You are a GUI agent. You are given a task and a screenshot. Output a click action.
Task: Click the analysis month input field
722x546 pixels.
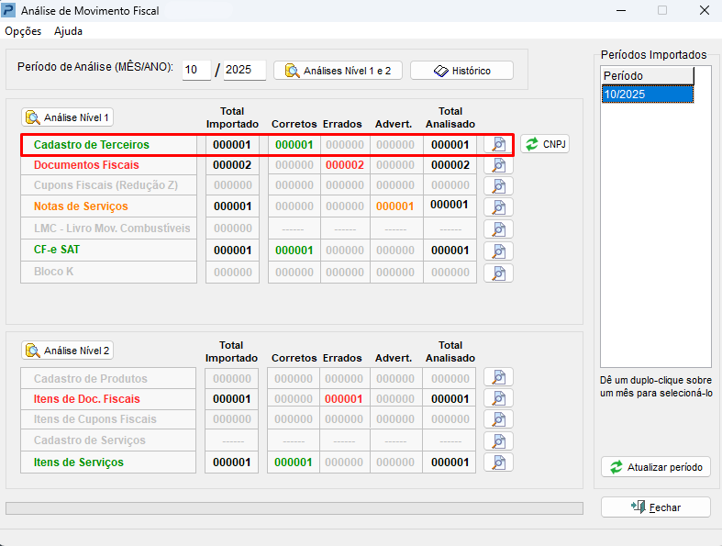click(196, 71)
